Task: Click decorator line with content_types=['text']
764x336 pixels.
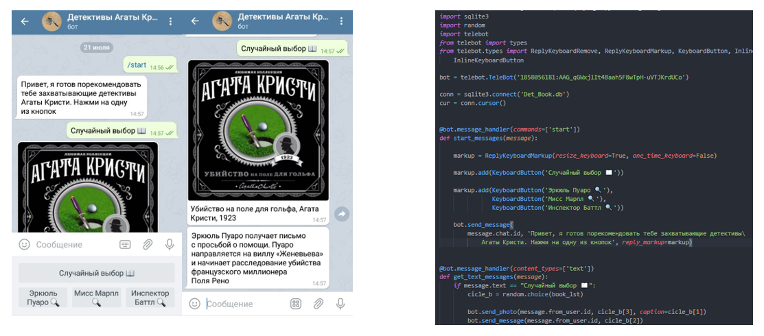Action: (x=516, y=268)
